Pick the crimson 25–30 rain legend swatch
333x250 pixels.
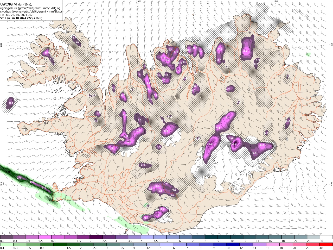pyautogui.click(x=312, y=244)
